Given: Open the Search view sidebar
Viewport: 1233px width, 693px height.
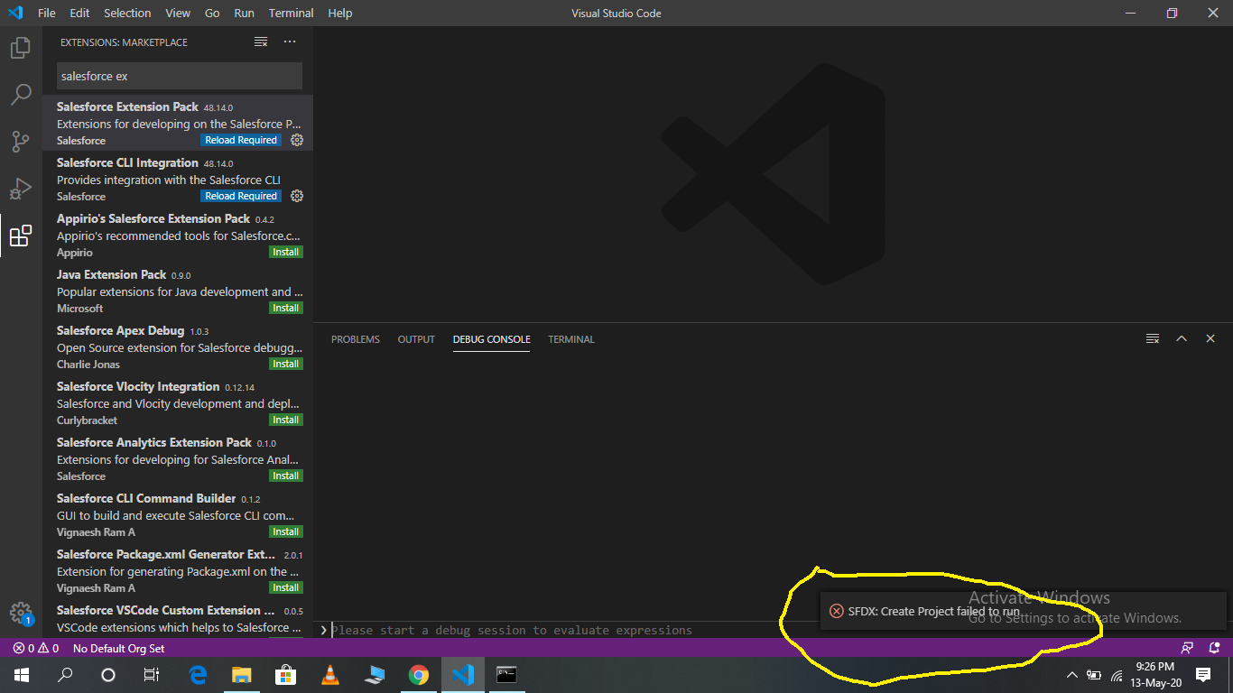Looking at the screenshot, I should (20, 94).
